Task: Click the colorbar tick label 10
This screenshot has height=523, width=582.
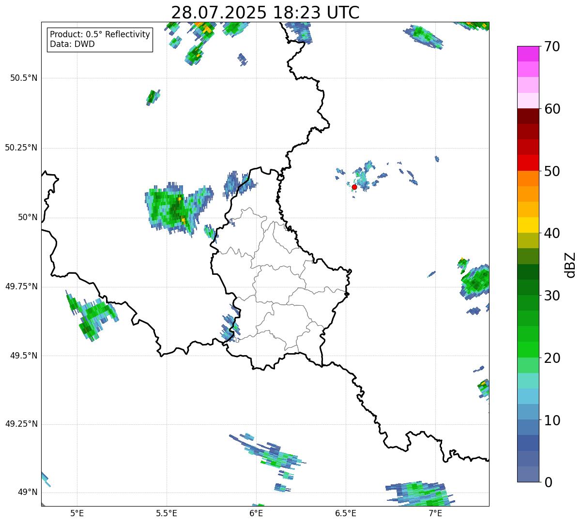Action: [x=551, y=420]
